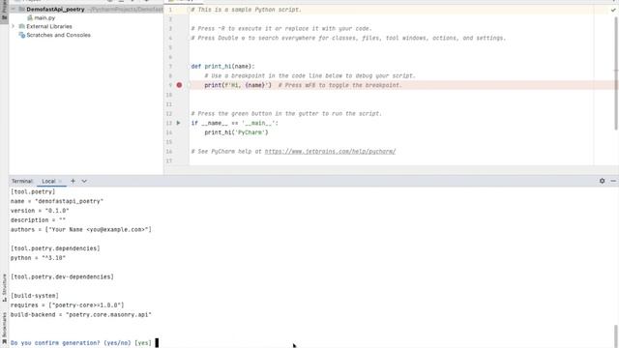619x348 pixels.
Task: Select the DemofastApi_poetry project root folder
Action: click(55, 9)
